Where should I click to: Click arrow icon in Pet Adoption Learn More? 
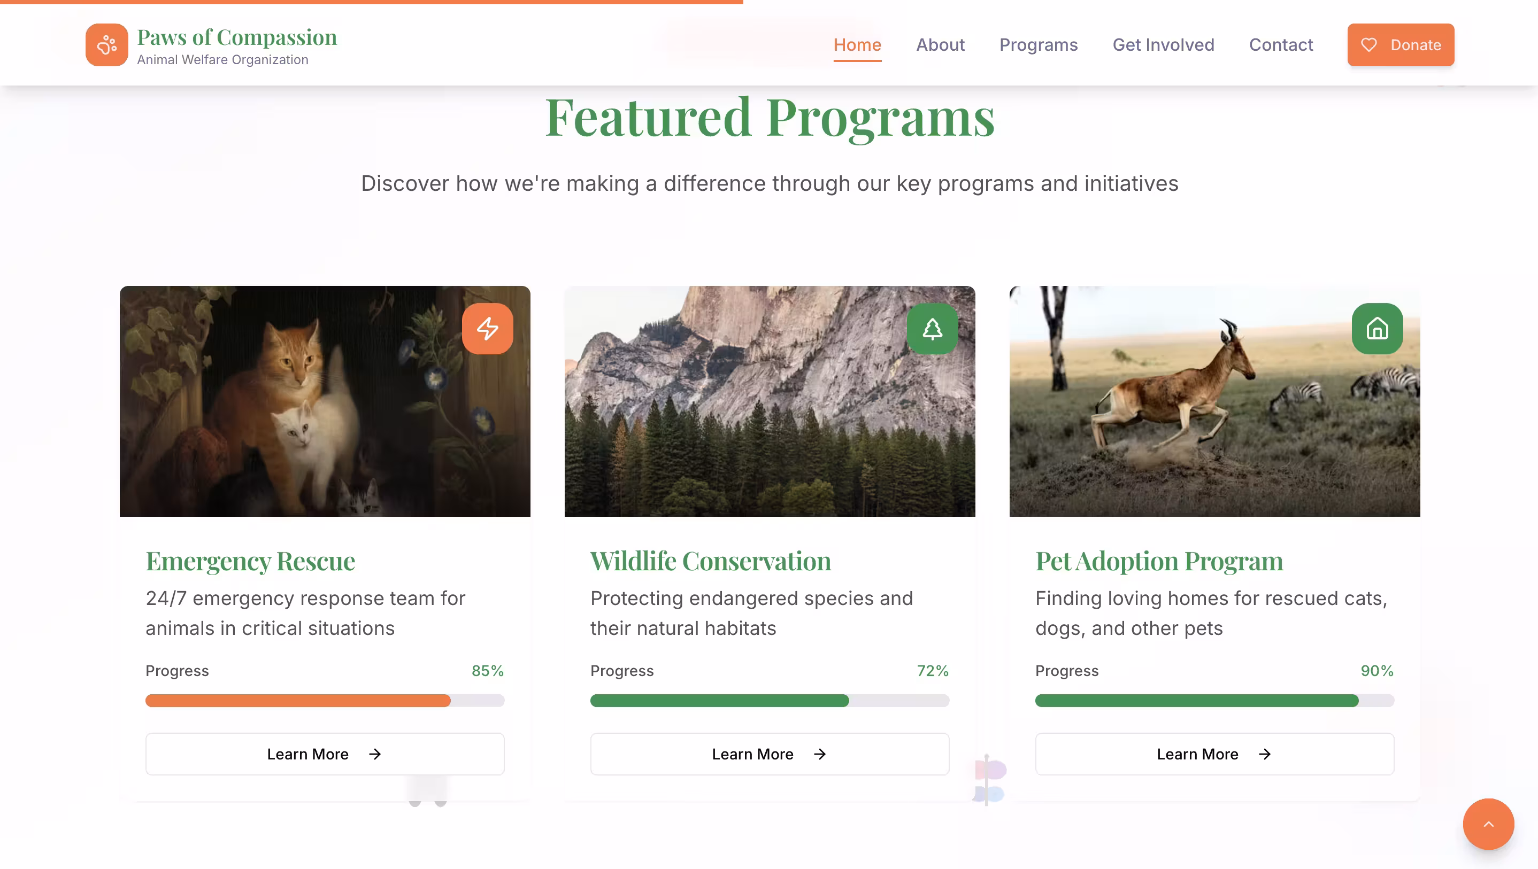click(x=1265, y=754)
